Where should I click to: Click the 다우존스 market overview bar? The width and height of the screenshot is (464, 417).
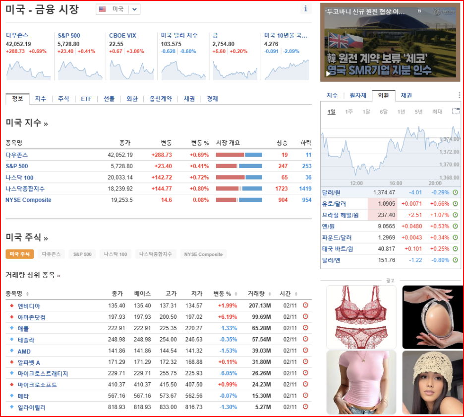tap(239, 155)
